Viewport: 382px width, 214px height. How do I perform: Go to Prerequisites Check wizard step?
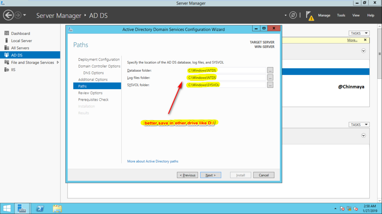point(93,100)
